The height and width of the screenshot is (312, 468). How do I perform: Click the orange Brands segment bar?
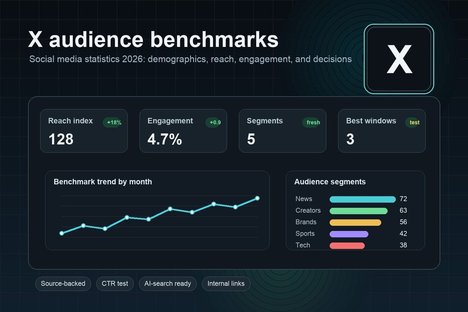click(355, 223)
